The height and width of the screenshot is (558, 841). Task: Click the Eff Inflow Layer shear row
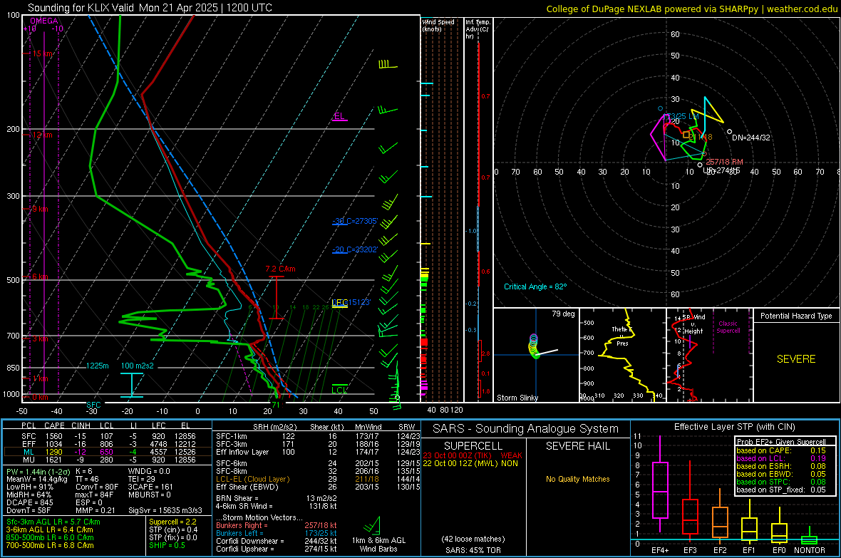(318, 453)
